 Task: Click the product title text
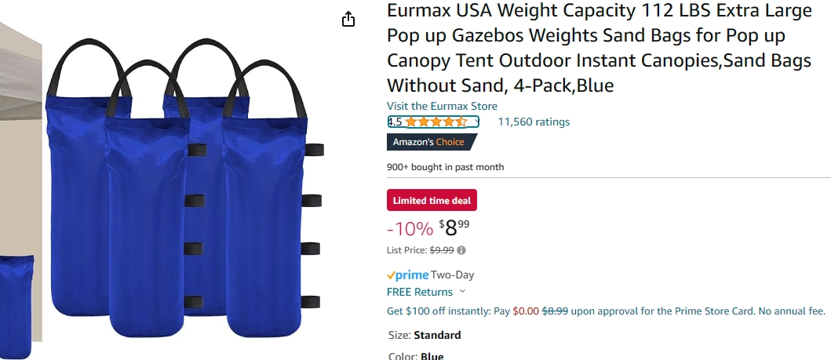point(600,48)
